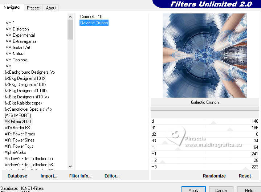Choose &<Sandflower Specials°v°> category
Image resolution: width=261 pixels, height=192 pixels.
(x=28, y=109)
